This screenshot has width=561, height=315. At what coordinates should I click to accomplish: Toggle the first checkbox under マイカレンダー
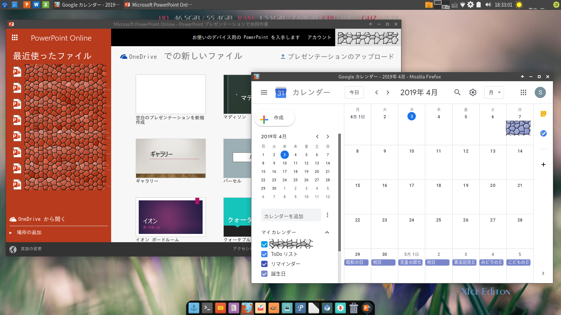coord(264,244)
